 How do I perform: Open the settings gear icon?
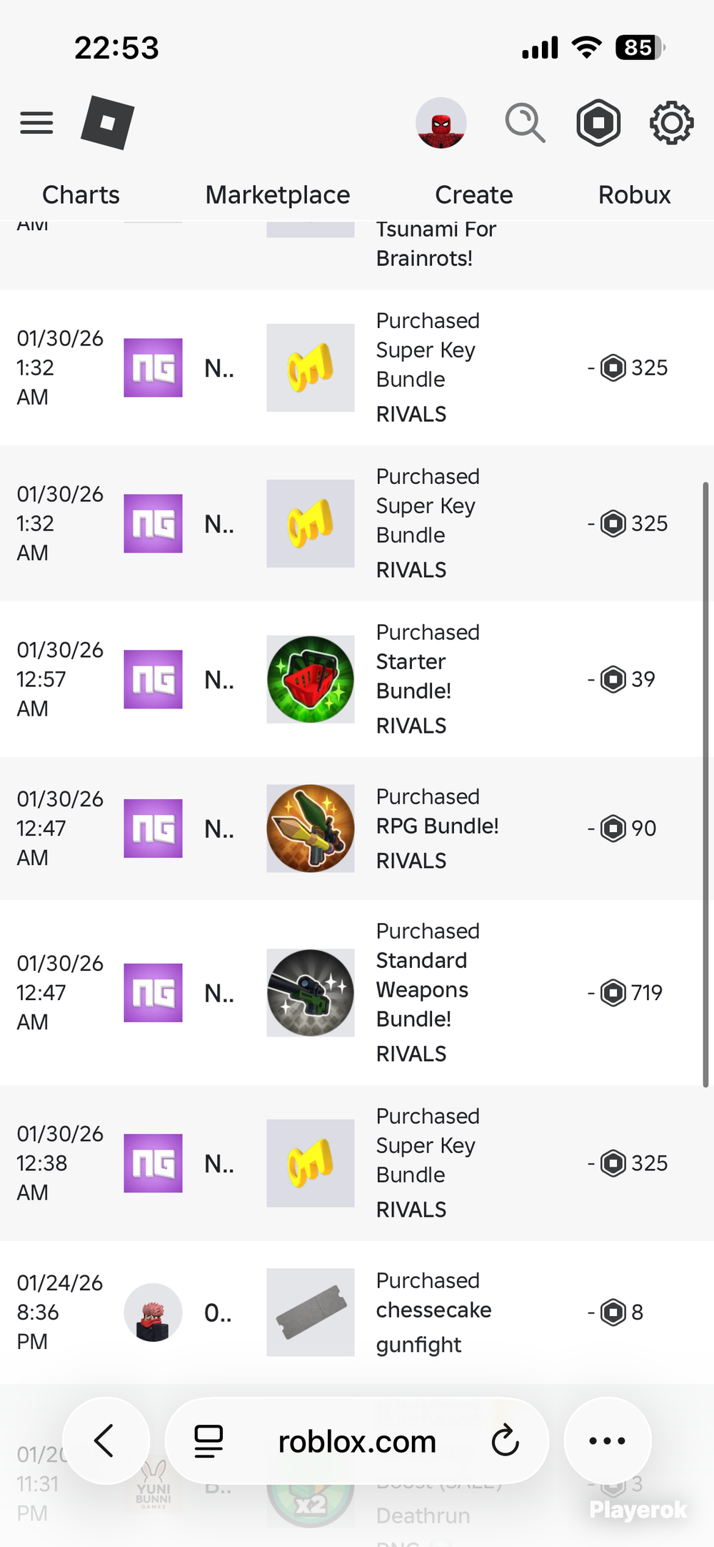671,123
